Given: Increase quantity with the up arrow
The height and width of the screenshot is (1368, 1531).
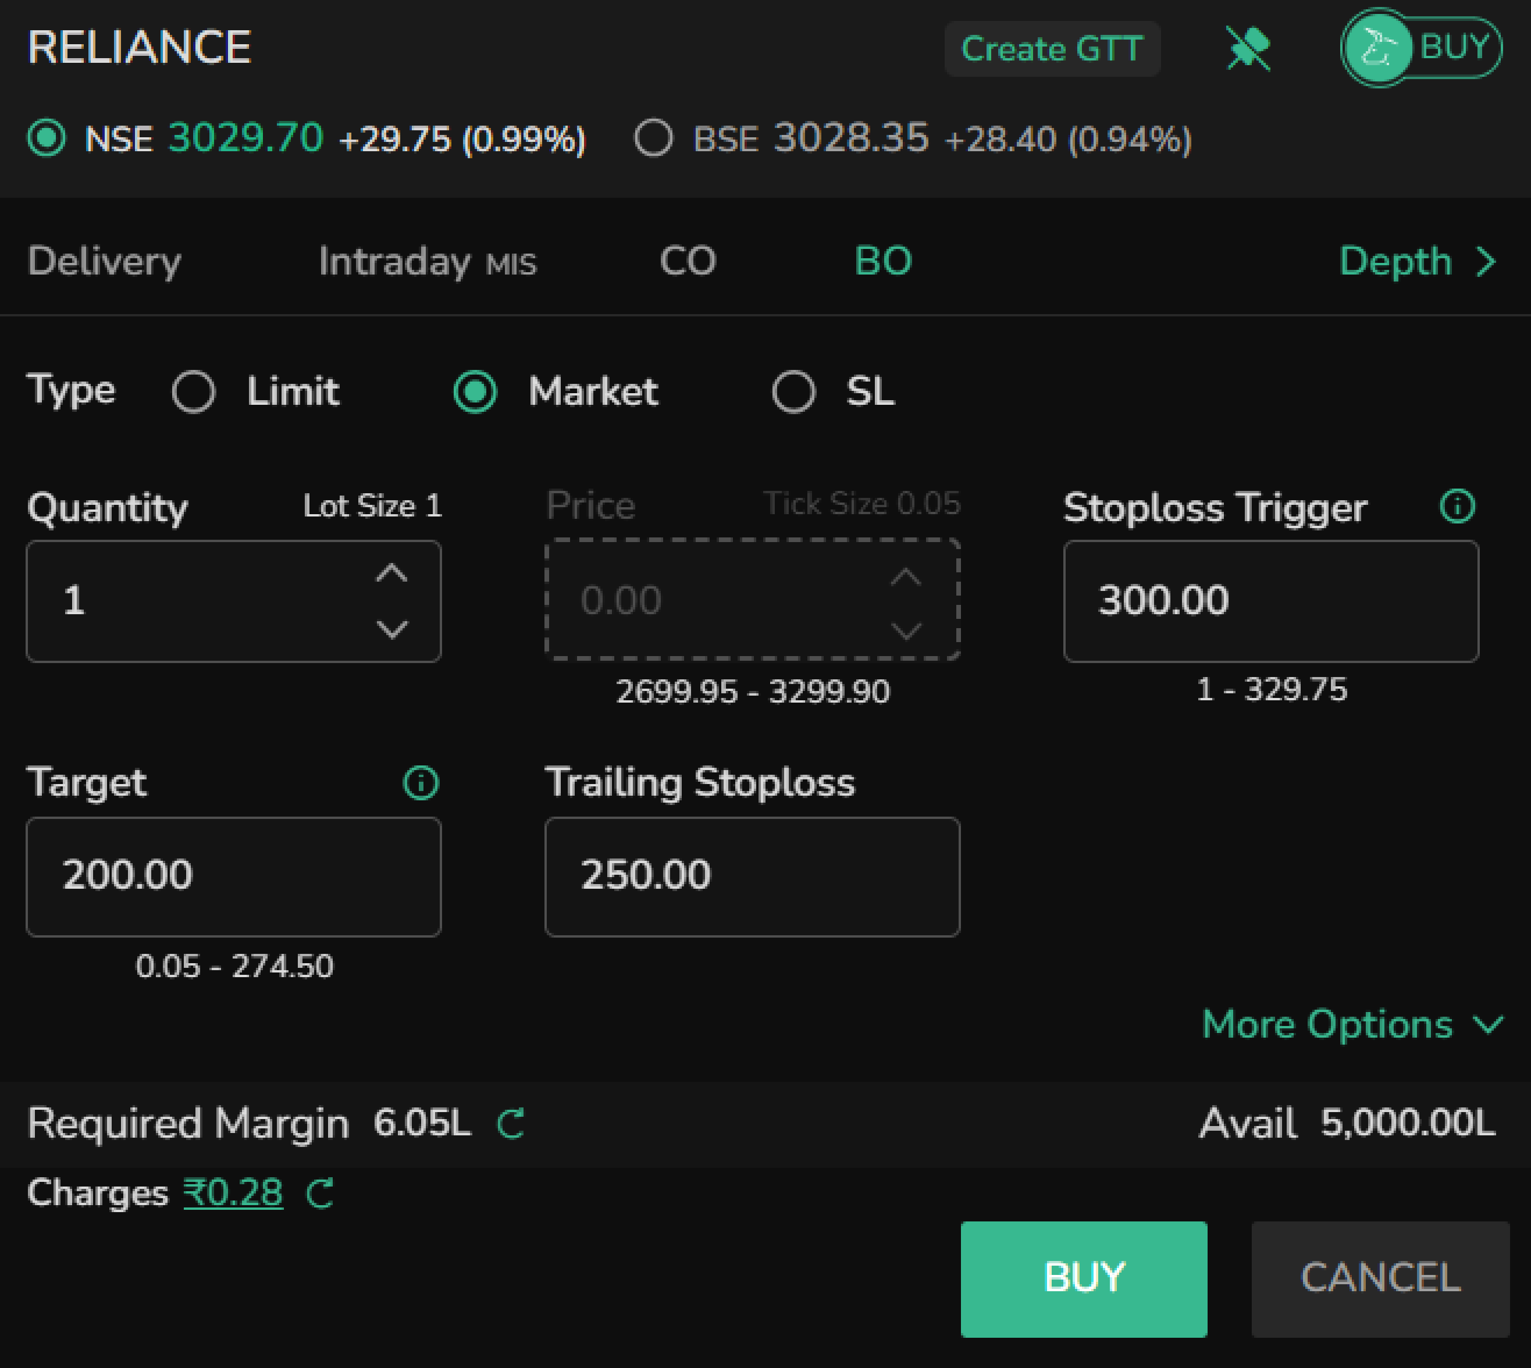Looking at the screenshot, I should click(391, 573).
